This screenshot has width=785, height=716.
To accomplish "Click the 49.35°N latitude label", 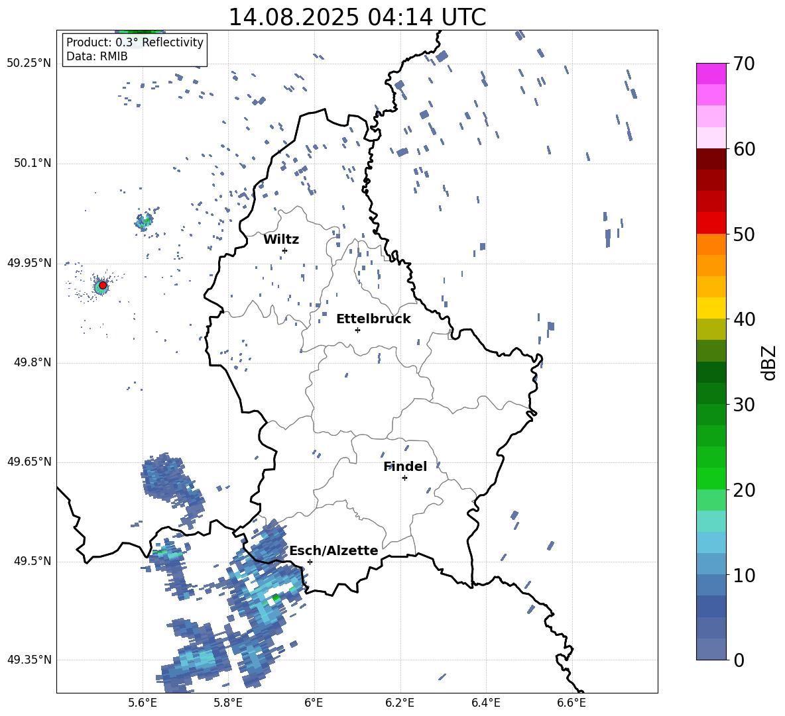I will click(29, 660).
